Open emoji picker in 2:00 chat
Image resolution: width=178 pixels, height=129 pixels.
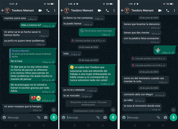(x=63, y=117)
